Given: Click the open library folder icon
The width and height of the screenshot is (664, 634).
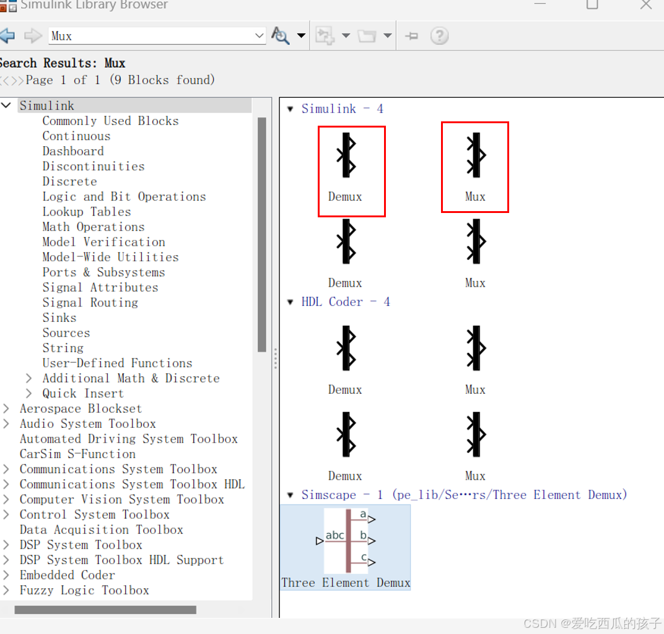Looking at the screenshot, I should [x=367, y=35].
